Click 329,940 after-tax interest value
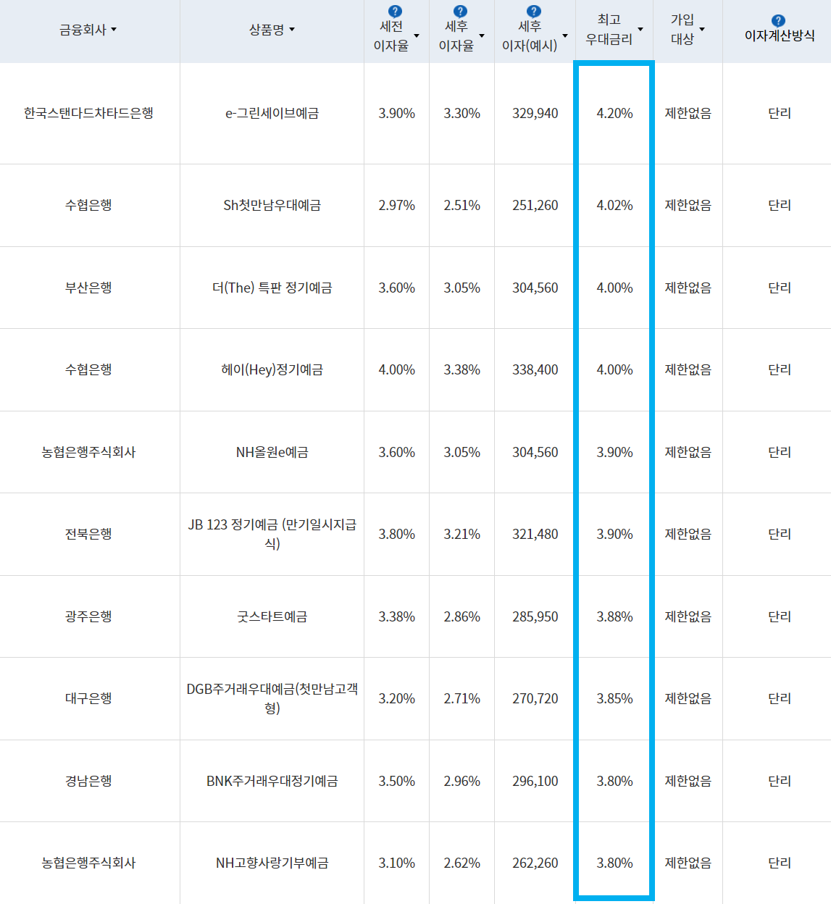The width and height of the screenshot is (831, 904). 535,113
